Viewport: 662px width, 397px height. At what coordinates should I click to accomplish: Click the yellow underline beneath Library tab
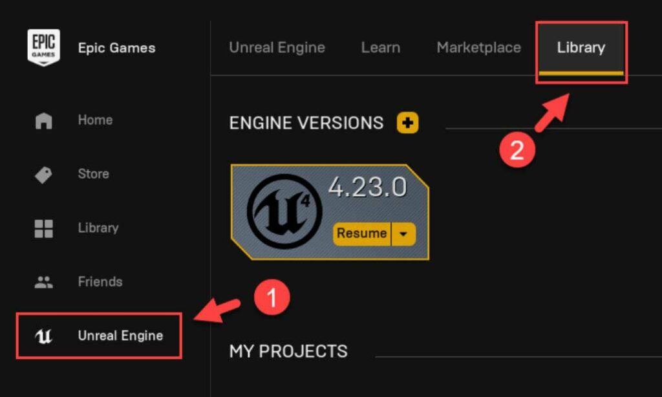pos(580,73)
